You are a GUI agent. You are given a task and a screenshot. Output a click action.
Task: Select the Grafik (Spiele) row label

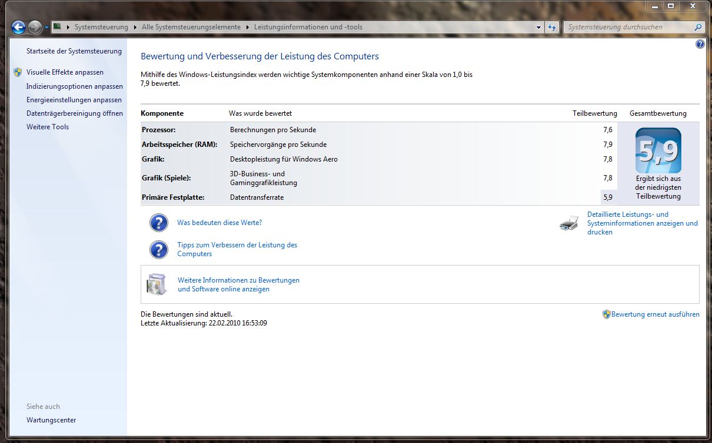(x=167, y=178)
